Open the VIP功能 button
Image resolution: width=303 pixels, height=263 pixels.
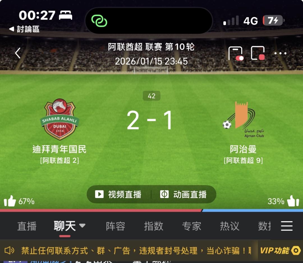click(280, 251)
